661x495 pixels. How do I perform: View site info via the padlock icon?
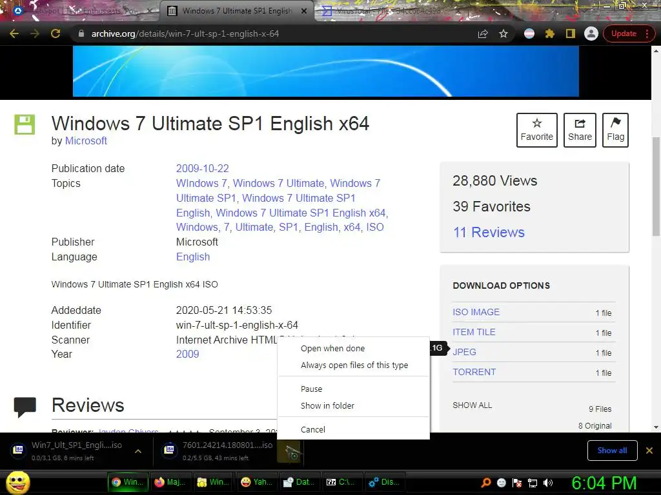pos(81,34)
